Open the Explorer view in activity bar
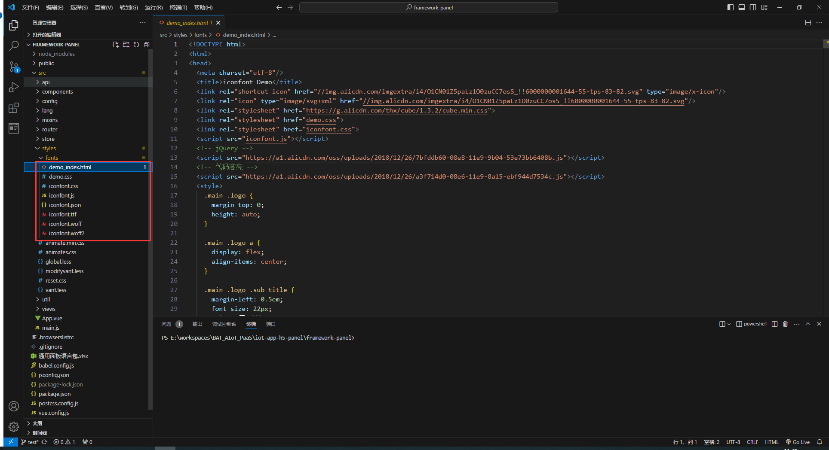 pyautogui.click(x=14, y=25)
